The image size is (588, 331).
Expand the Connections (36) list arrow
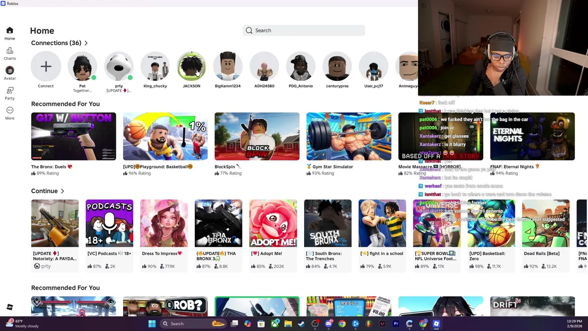click(86, 43)
